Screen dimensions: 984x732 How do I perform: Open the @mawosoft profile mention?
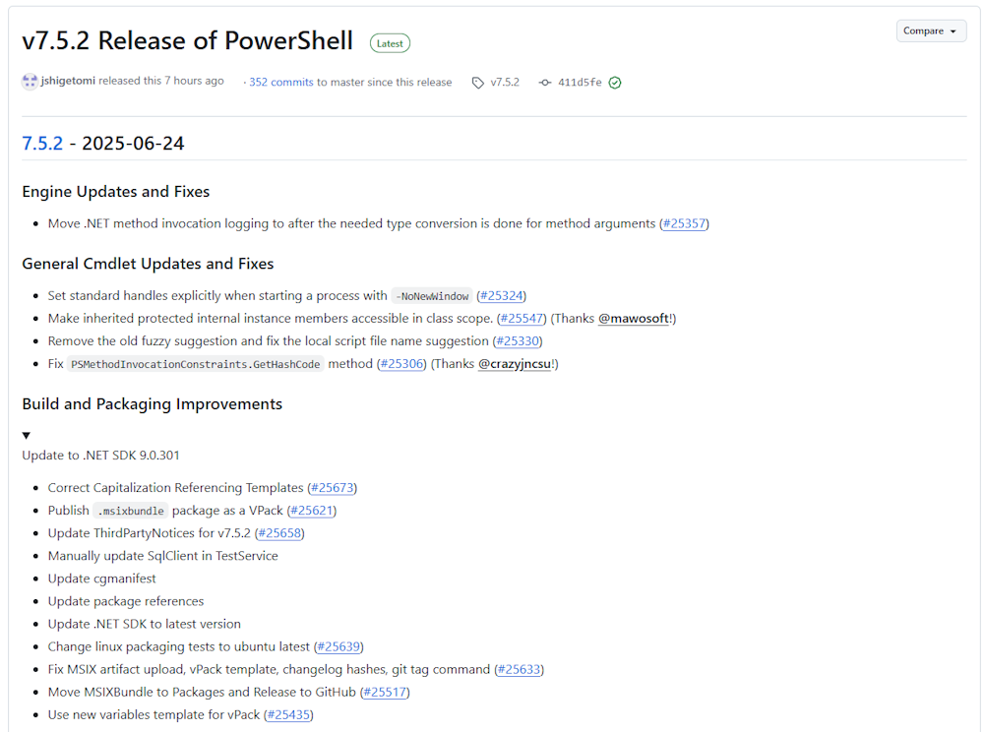pos(634,318)
